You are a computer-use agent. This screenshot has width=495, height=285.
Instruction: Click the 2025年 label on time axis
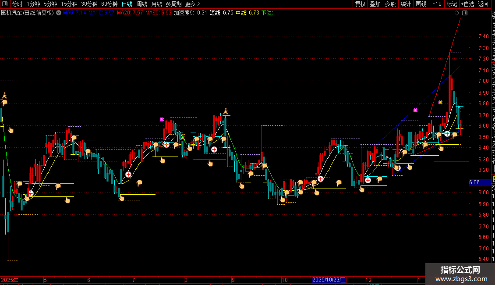pos(10,280)
